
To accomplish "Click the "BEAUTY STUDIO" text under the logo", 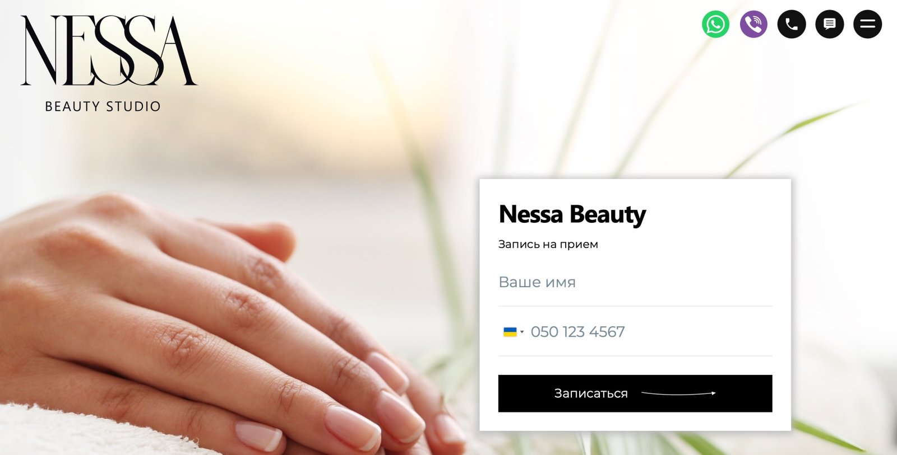I will coord(103,106).
